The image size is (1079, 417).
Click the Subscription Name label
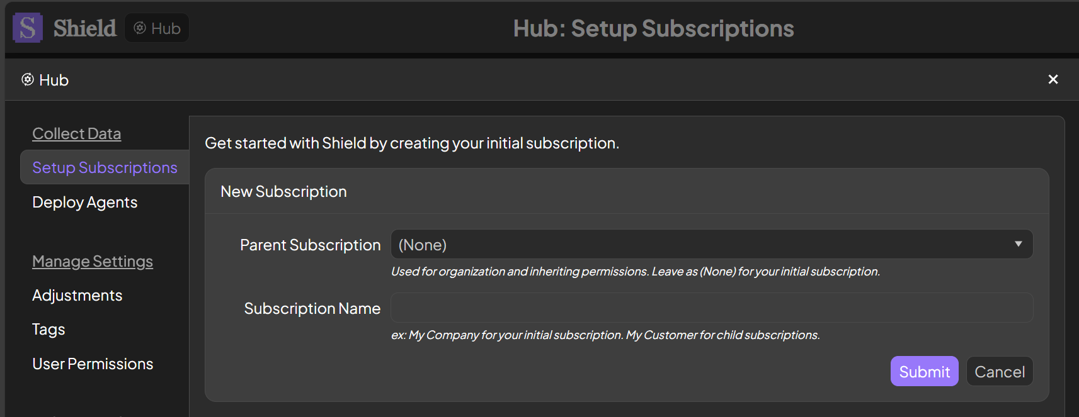[x=312, y=308]
